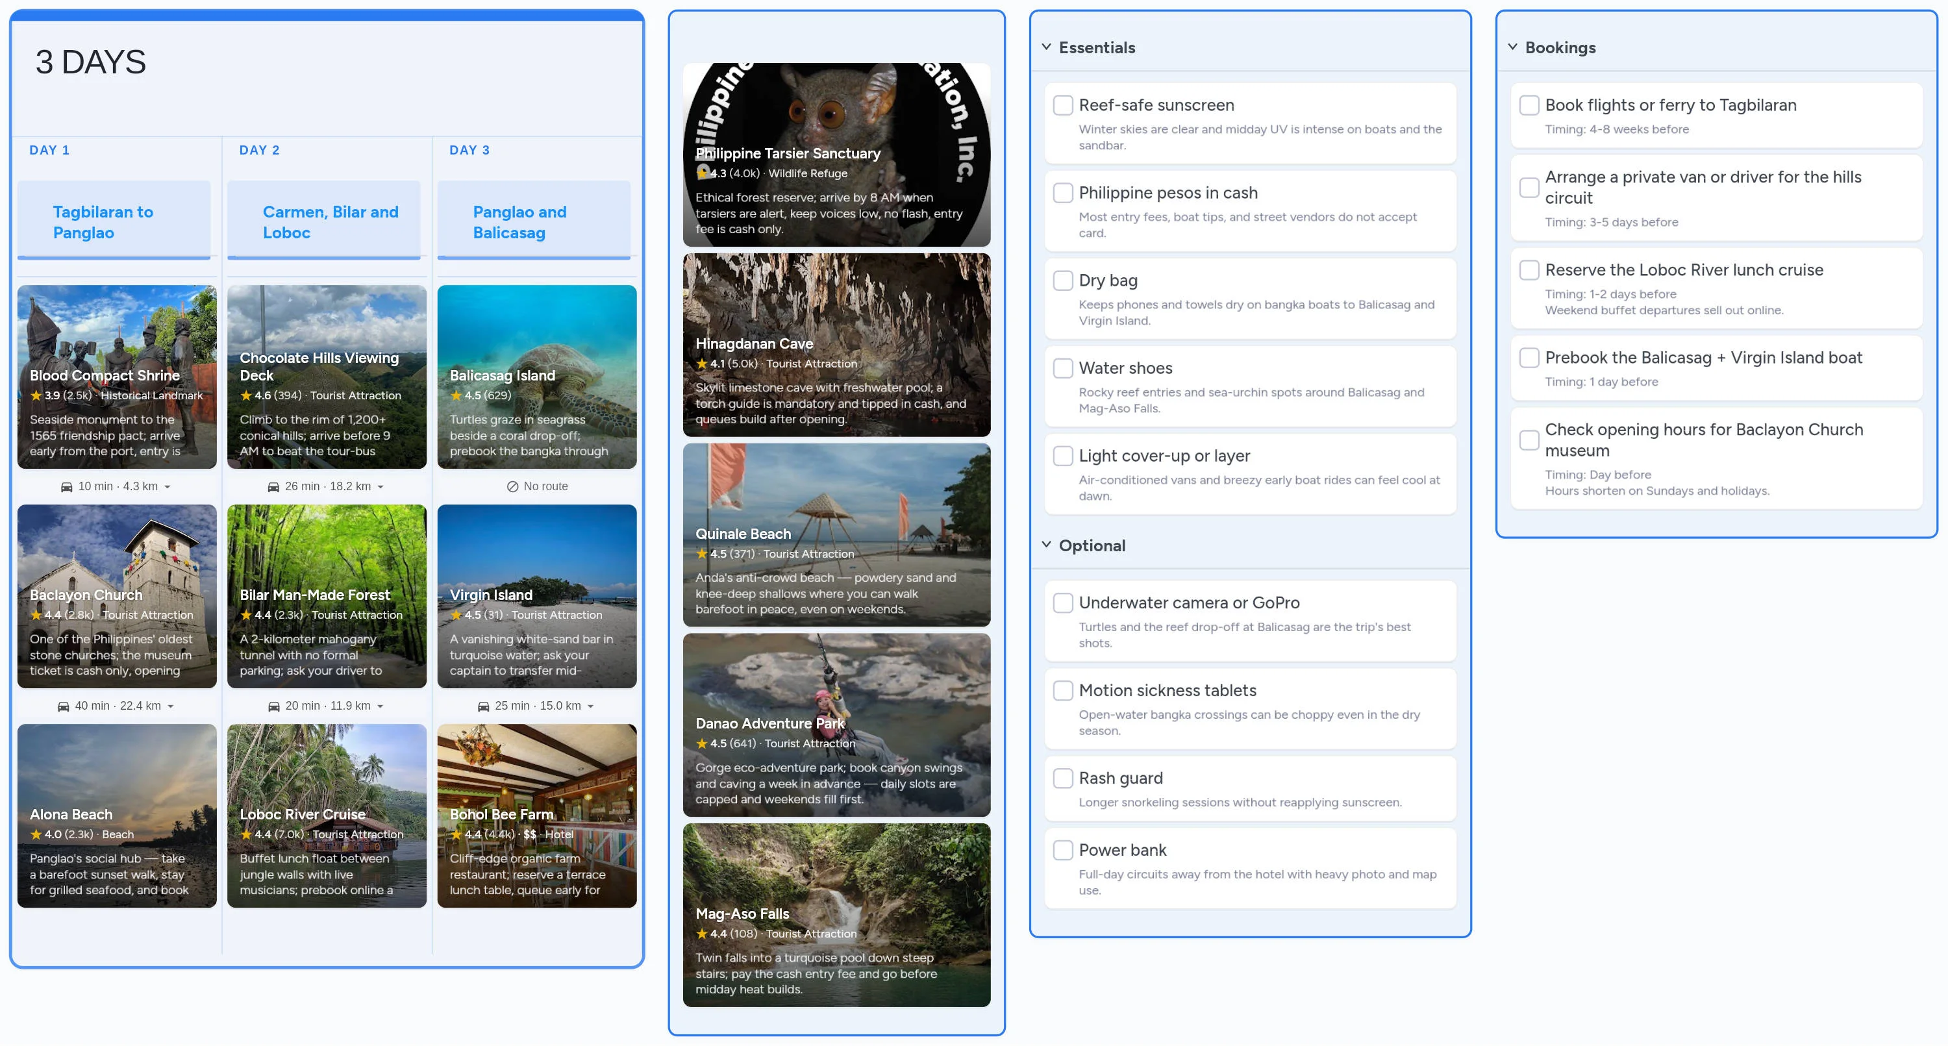Open the Loboc River Cruise card
Viewport: 1948px width, 1046px height.
(x=327, y=816)
